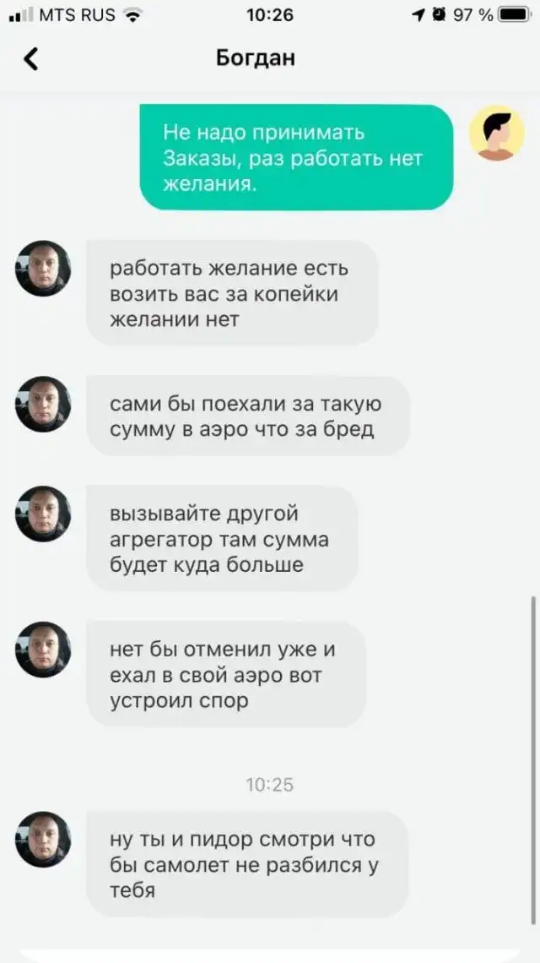Select the message "нет бы отменил уже"
The height and width of the screenshot is (963, 540).
click(x=226, y=674)
